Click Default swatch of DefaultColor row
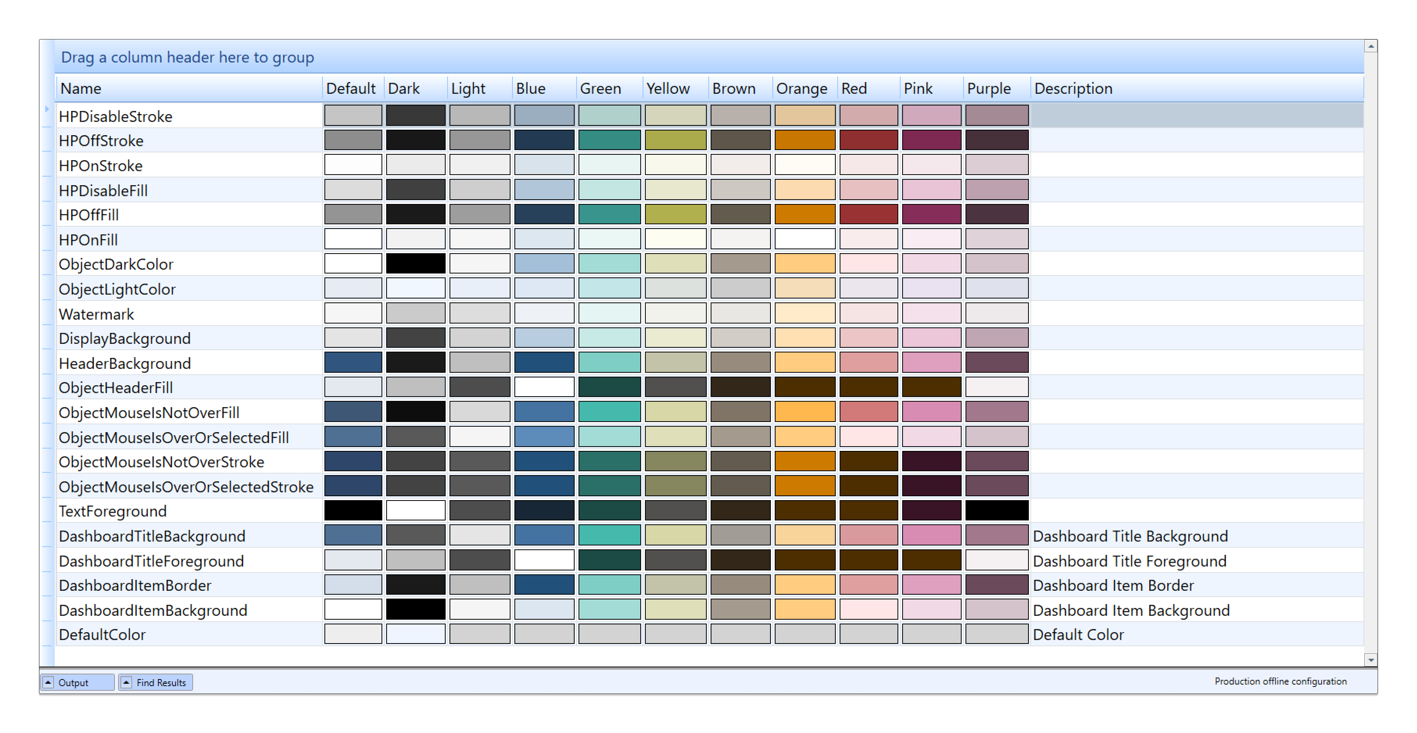 pyautogui.click(x=353, y=634)
